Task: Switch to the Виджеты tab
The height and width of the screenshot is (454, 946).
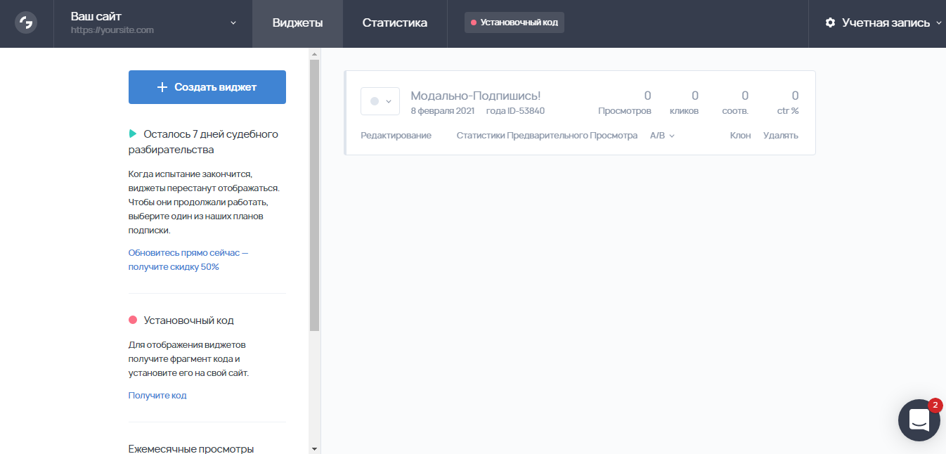Action: [x=297, y=23]
